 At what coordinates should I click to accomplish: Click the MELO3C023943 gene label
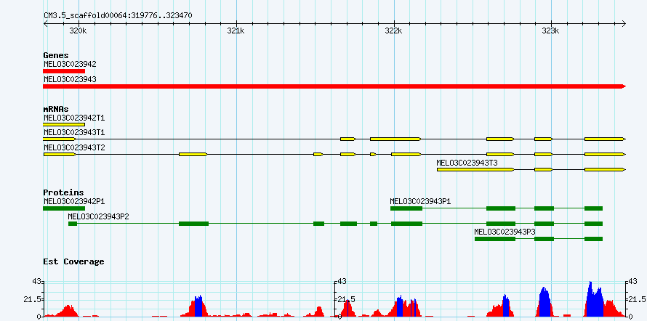(x=70, y=79)
